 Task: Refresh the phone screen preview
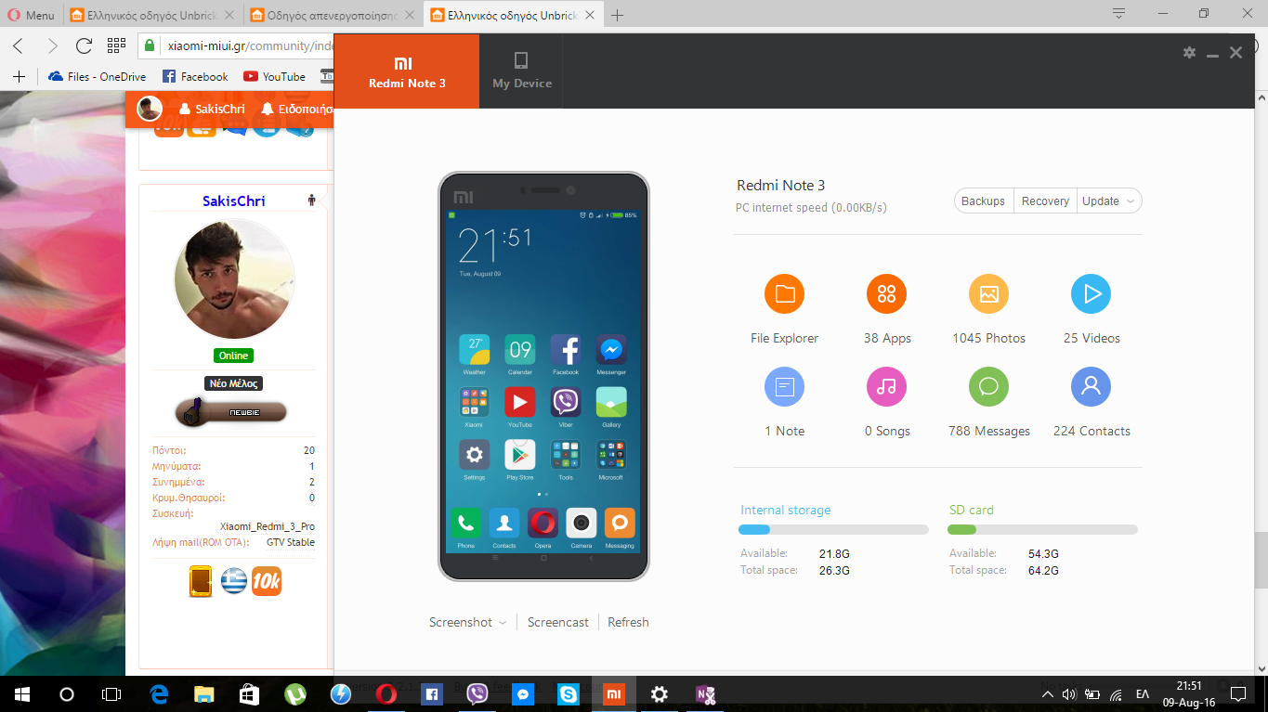628,622
